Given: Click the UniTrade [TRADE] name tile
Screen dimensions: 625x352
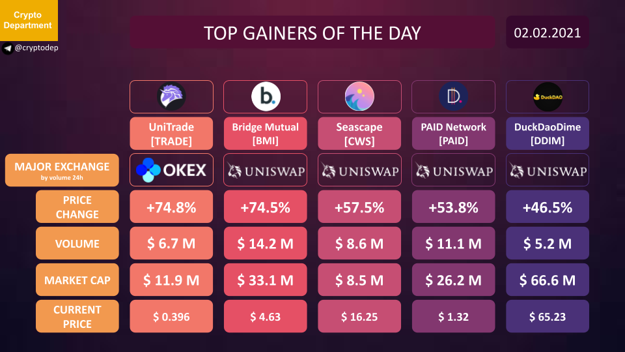Looking at the screenshot, I should pos(171,134).
